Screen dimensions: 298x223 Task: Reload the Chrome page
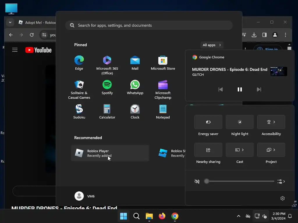pyautogui.click(x=32, y=35)
